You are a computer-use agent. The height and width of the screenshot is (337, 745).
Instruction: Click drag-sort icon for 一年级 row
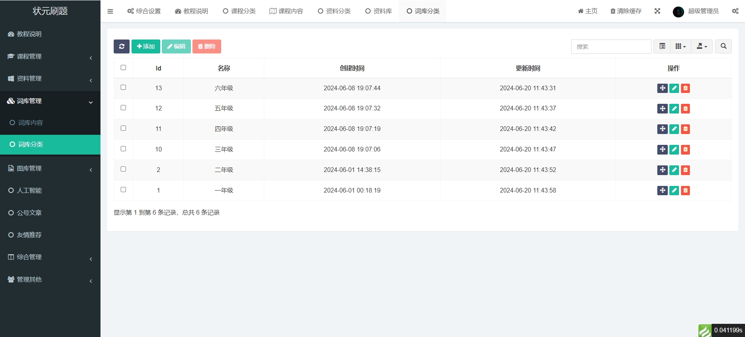662,191
